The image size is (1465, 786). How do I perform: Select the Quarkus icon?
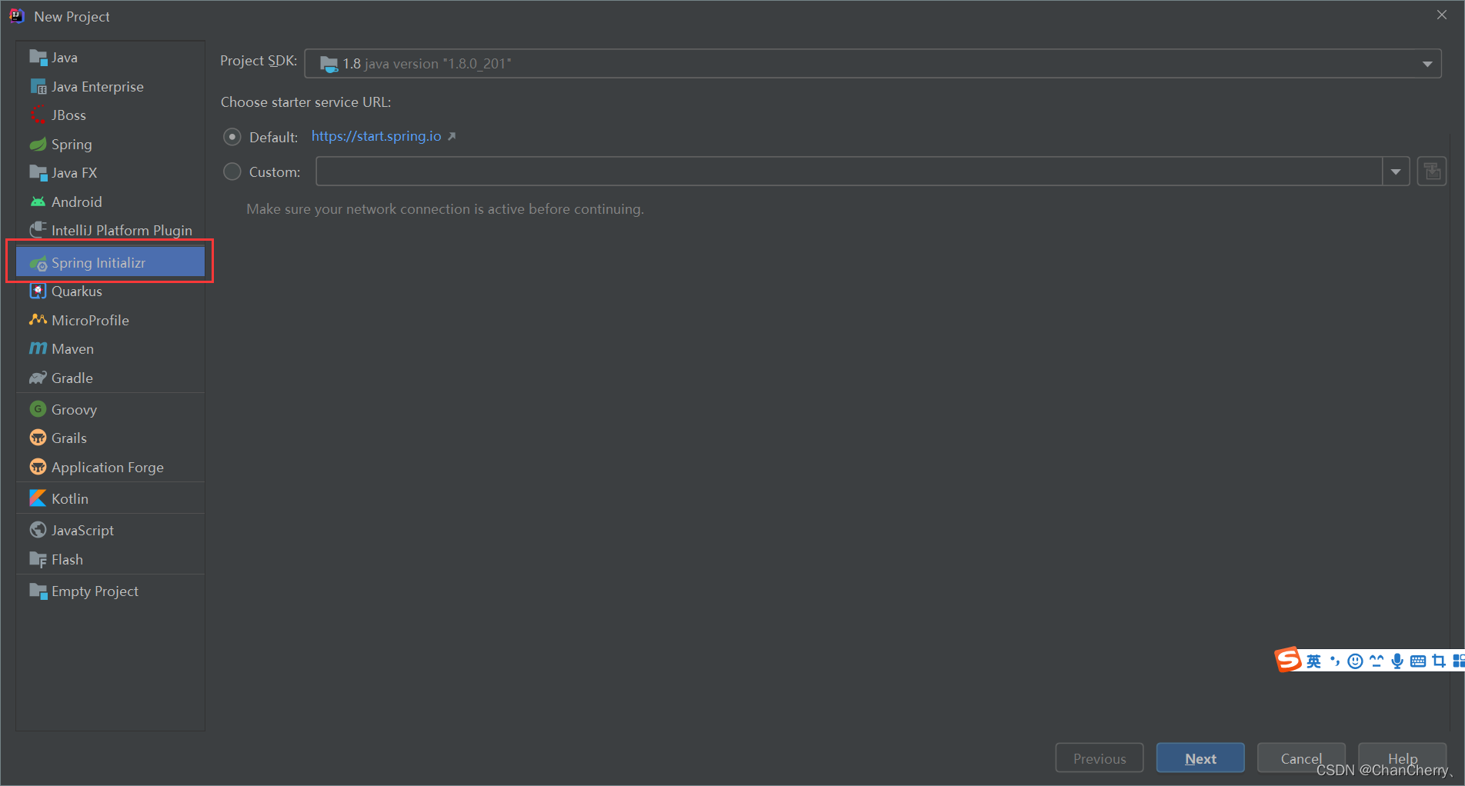[x=38, y=291]
